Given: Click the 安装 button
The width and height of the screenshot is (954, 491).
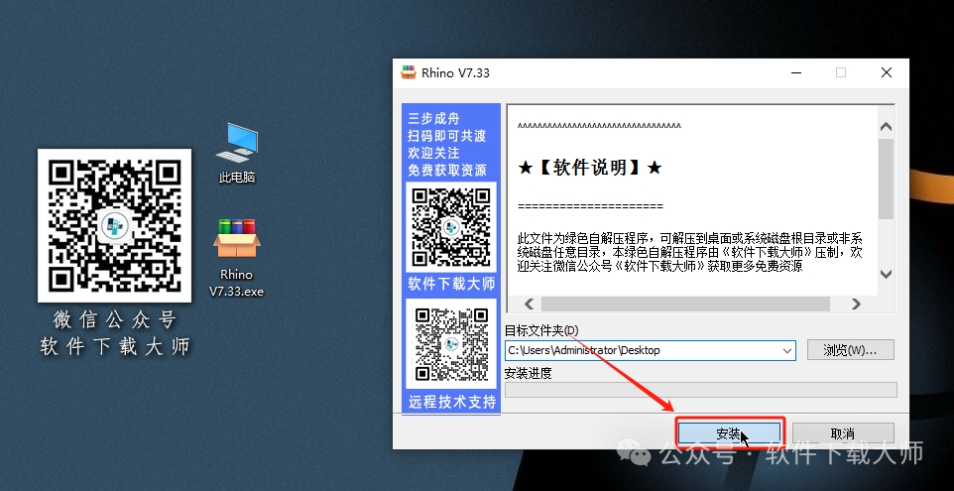Looking at the screenshot, I should click(729, 433).
